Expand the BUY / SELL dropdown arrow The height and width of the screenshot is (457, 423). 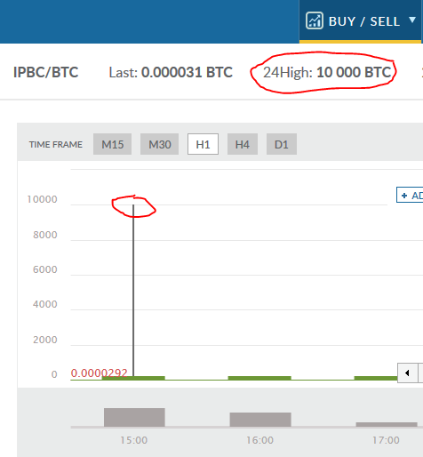pyautogui.click(x=412, y=20)
